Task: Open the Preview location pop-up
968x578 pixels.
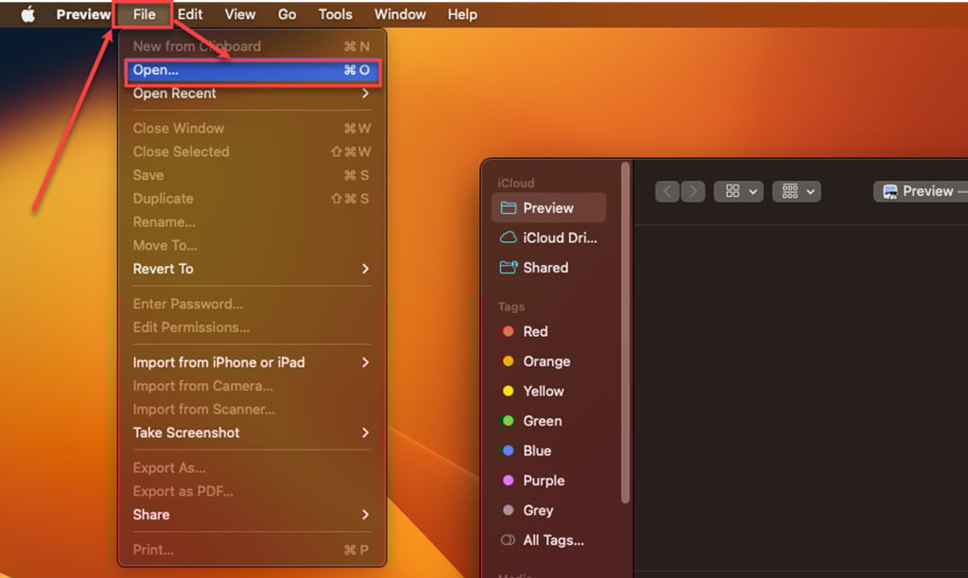Action: [x=921, y=191]
